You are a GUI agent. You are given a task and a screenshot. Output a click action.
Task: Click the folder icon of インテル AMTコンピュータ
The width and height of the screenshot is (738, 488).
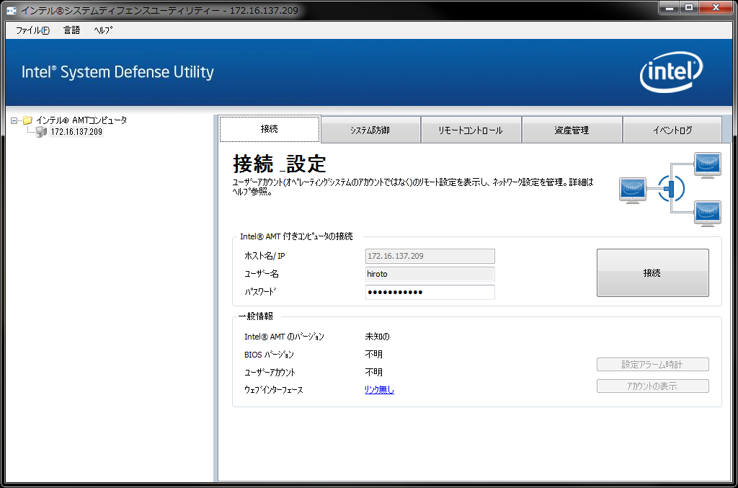(28, 120)
